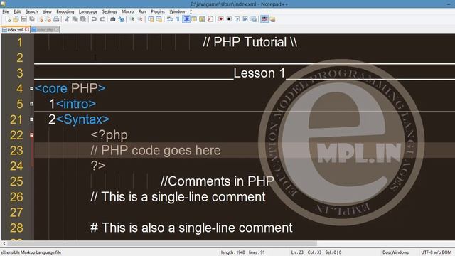455x256 pixels.
Task: Click the horizontal scrollbar thumb
Action: click(x=162, y=243)
